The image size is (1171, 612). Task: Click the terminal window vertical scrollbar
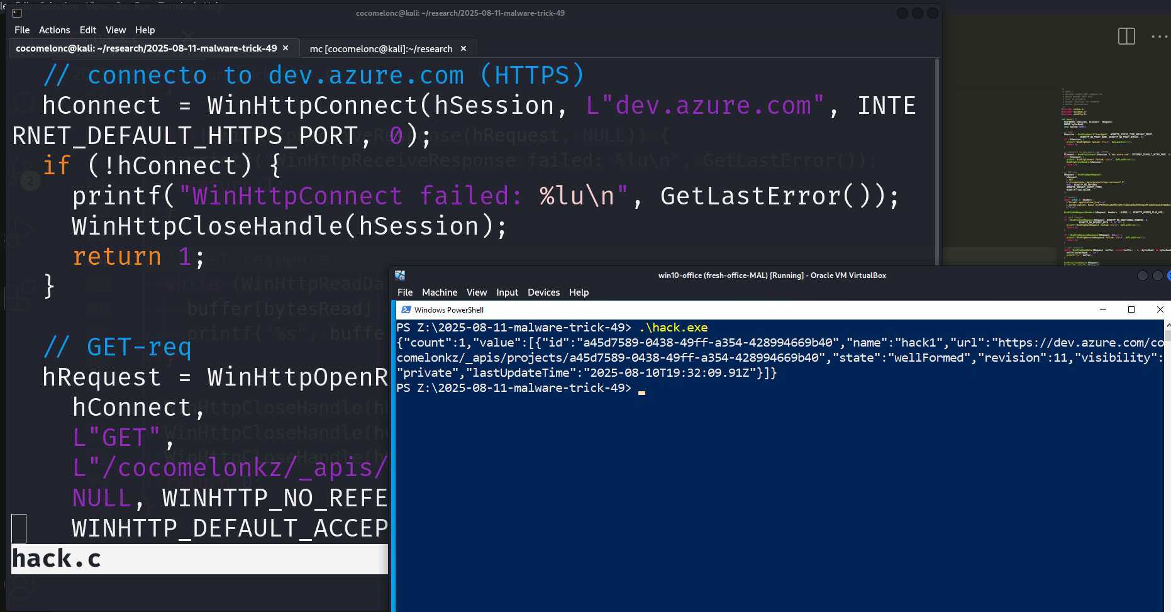(937, 162)
